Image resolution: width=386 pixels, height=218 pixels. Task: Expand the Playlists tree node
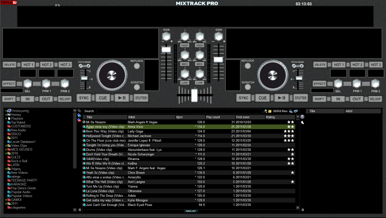(6, 118)
